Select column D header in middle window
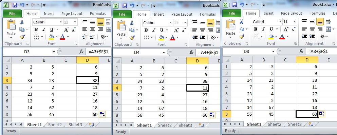 (197, 61)
